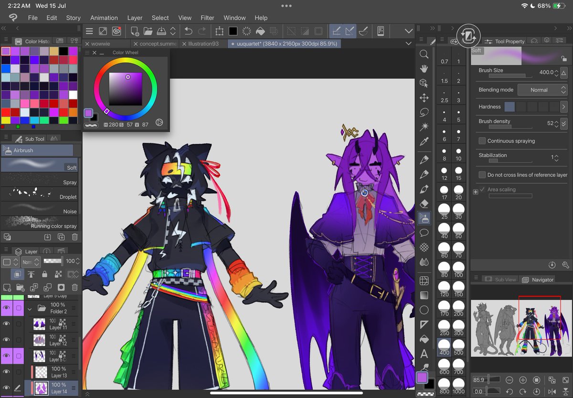Screen dimensions: 573x398
Task: Open the layer blending mode dropdown
Action: (x=31, y=262)
